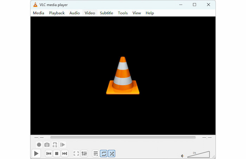Click elapsed time label left of seekbar
Viewport: 246px width, 159px height.
[x=39, y=138]
